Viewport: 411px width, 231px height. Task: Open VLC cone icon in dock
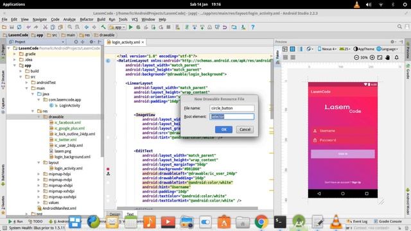336,222
